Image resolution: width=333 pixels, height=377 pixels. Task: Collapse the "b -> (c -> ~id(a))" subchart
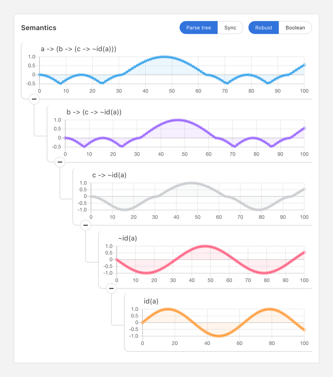[60, 162]
